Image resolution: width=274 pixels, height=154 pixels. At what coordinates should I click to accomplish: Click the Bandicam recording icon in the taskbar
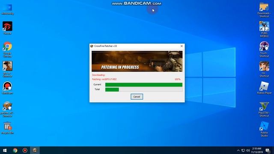(25, 150)
